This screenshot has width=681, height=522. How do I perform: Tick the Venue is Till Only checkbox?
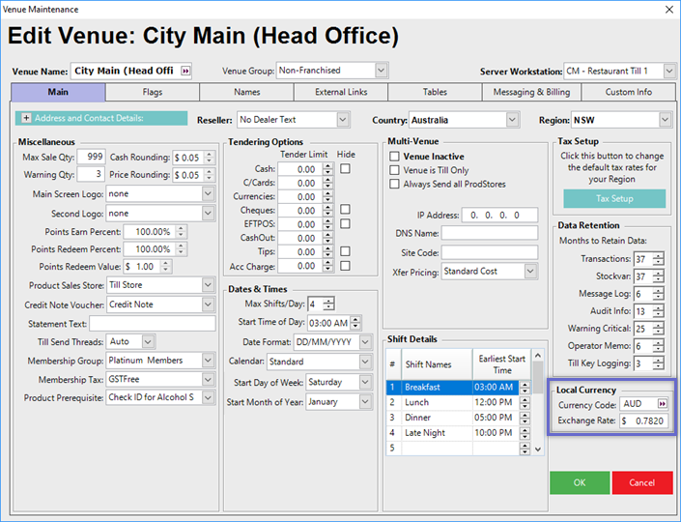[394, 170]
